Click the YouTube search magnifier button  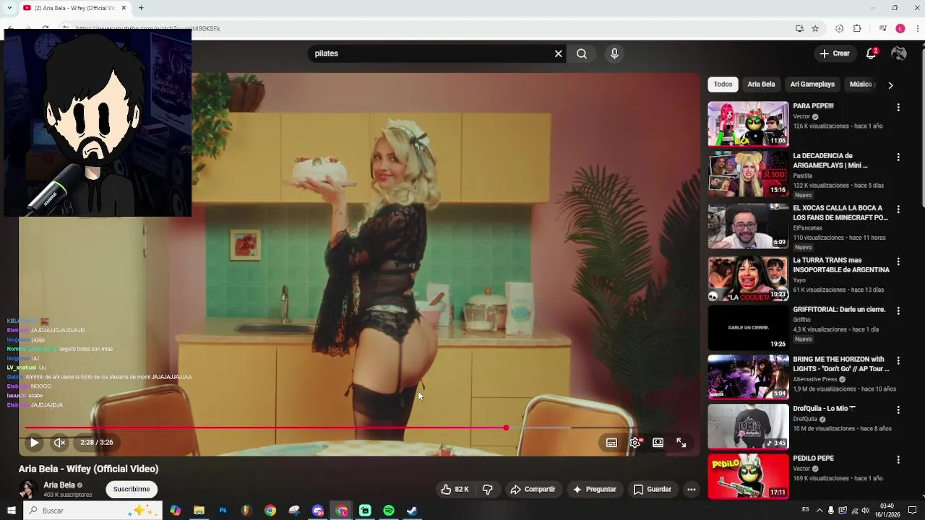pyautogui.click(x=582, y=53)
